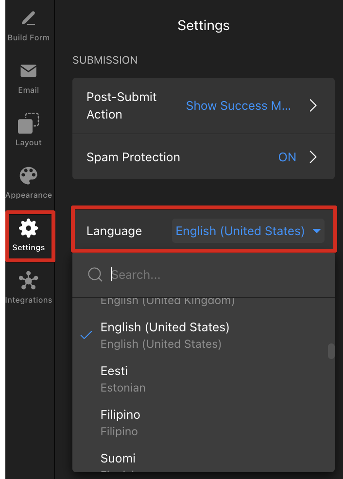The height and width of the screenshot is (479, 343).
Task: Click Show Success M... link
Action: pyautogui.click(x=238, y=106)
